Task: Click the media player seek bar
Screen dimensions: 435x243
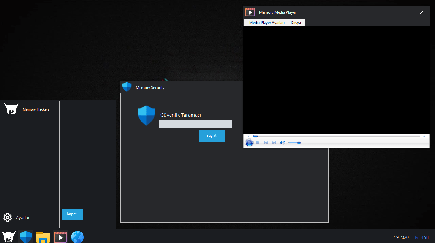Action: coord(337,136)
